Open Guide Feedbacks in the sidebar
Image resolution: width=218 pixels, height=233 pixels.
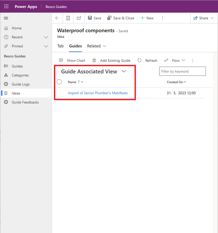coord(26,102)
